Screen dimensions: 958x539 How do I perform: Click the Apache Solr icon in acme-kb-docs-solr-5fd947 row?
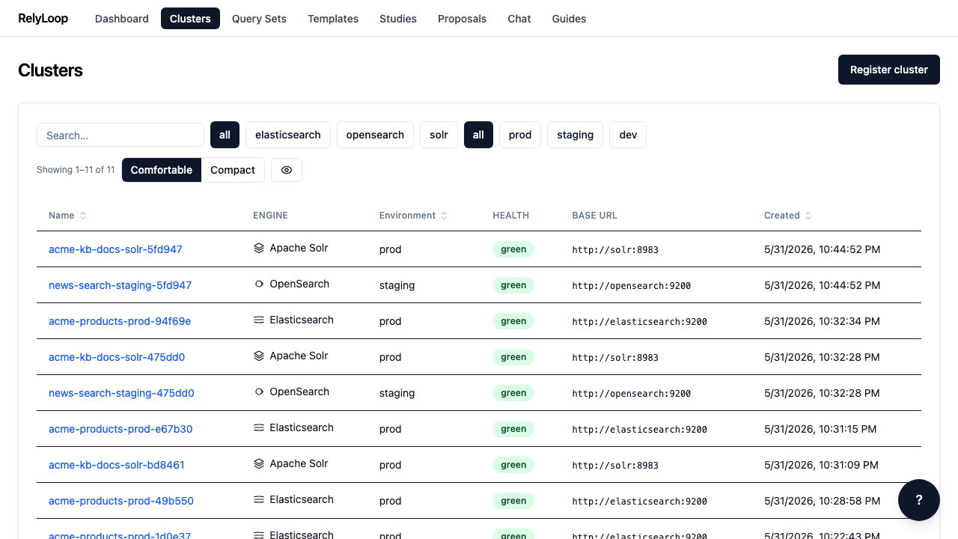tap(259, 248)
